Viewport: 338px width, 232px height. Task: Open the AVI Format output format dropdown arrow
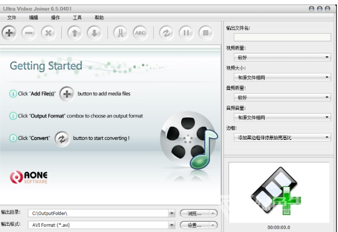click(172, 225)
